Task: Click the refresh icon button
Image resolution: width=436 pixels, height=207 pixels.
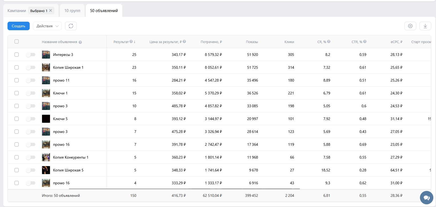Action: [71, 26]
